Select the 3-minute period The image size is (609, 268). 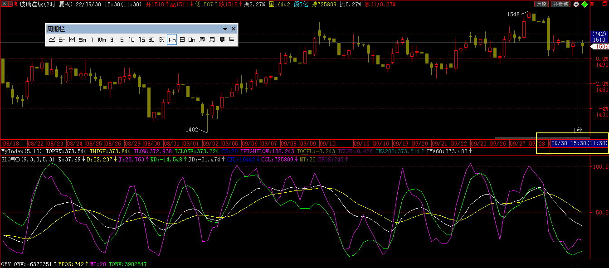click(x=112, y=40)
